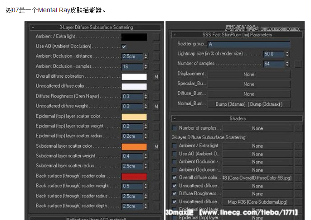This screenshot has width=311, height=220.
Task: Open the white Overall diffuse coloration swatch
Action: 134,77
